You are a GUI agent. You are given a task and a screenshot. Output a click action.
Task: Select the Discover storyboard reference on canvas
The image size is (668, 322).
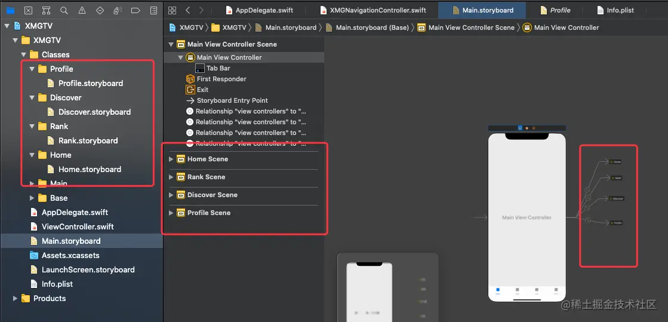tap(617, 198)
